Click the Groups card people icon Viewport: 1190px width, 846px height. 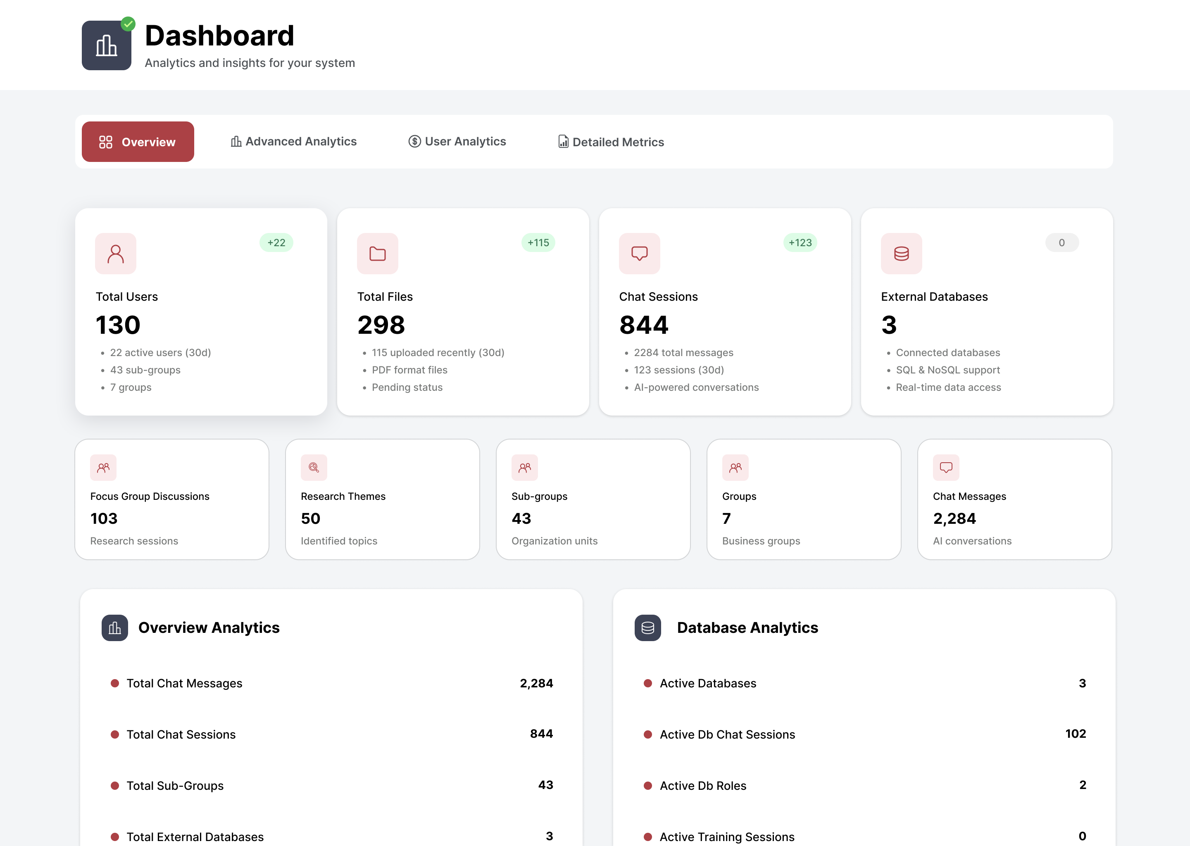[x=735, y=468]
